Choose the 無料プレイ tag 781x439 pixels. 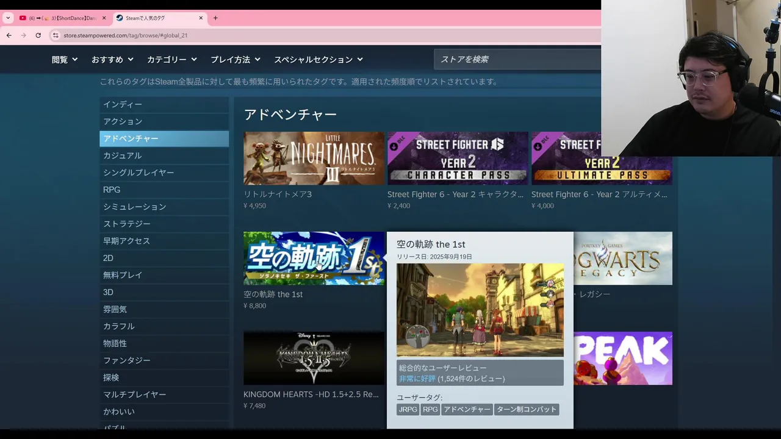pyautogui.click(x=164, y=275)
